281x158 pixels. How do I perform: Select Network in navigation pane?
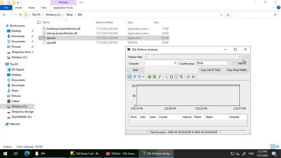point(14,124)
